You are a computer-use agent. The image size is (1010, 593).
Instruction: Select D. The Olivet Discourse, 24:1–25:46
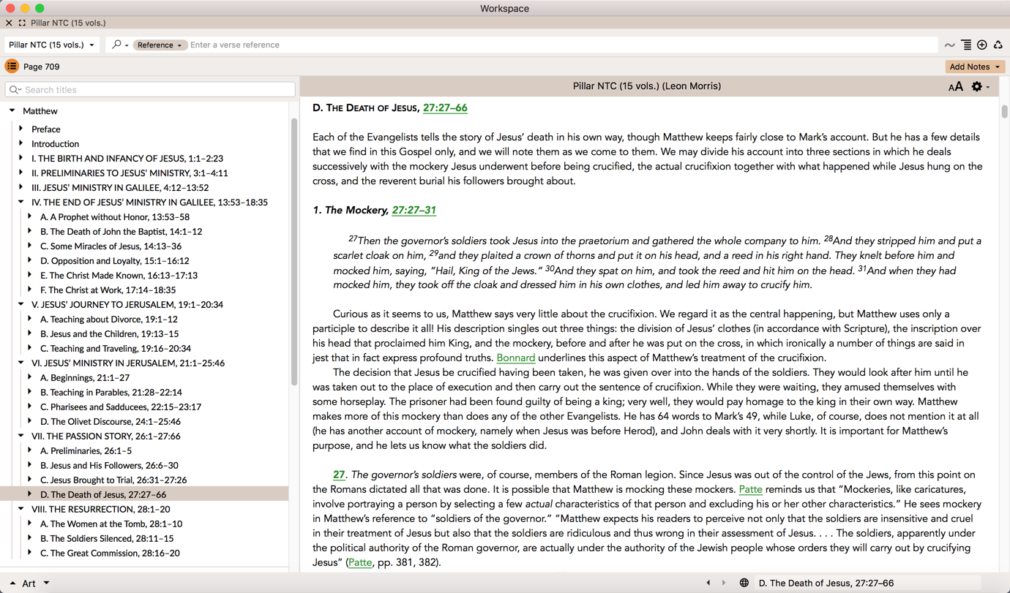(111, 422)
